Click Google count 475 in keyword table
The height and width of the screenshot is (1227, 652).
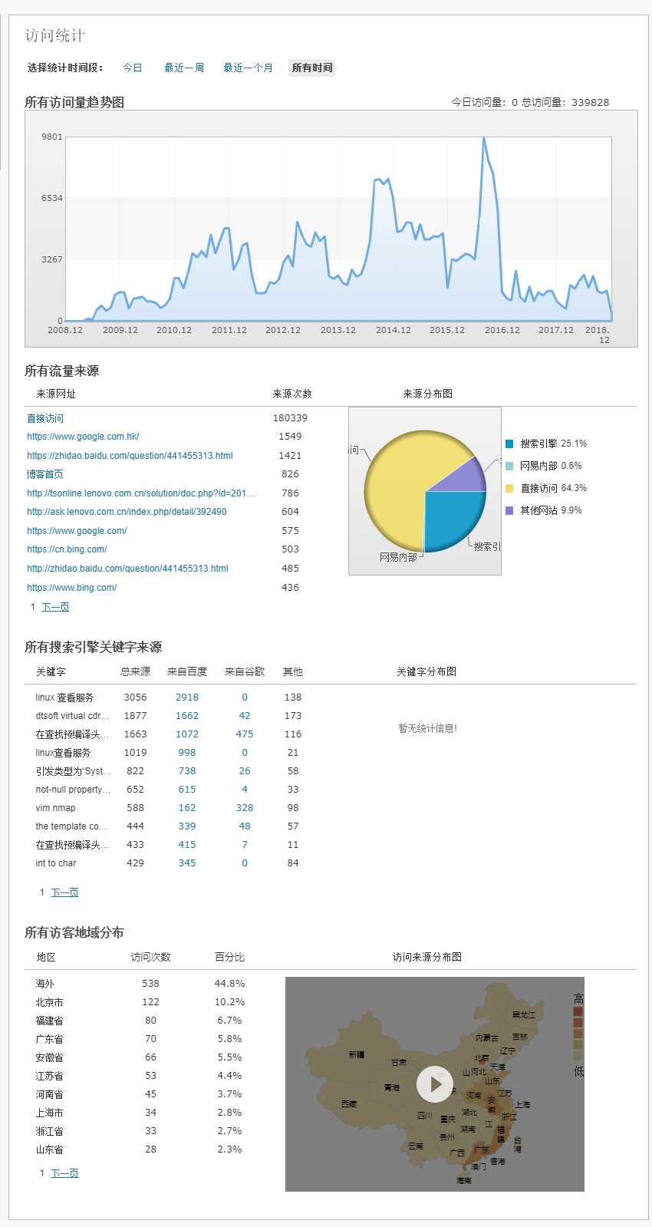(x=245, y=734)
